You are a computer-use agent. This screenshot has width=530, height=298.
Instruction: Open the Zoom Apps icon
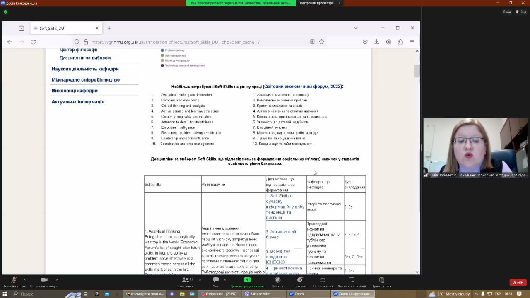[x=323, y=280]
